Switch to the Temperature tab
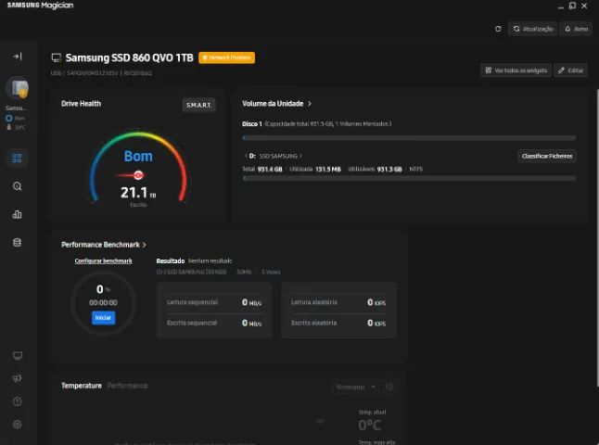Screen dimensions: 599x445 (82, 386)
